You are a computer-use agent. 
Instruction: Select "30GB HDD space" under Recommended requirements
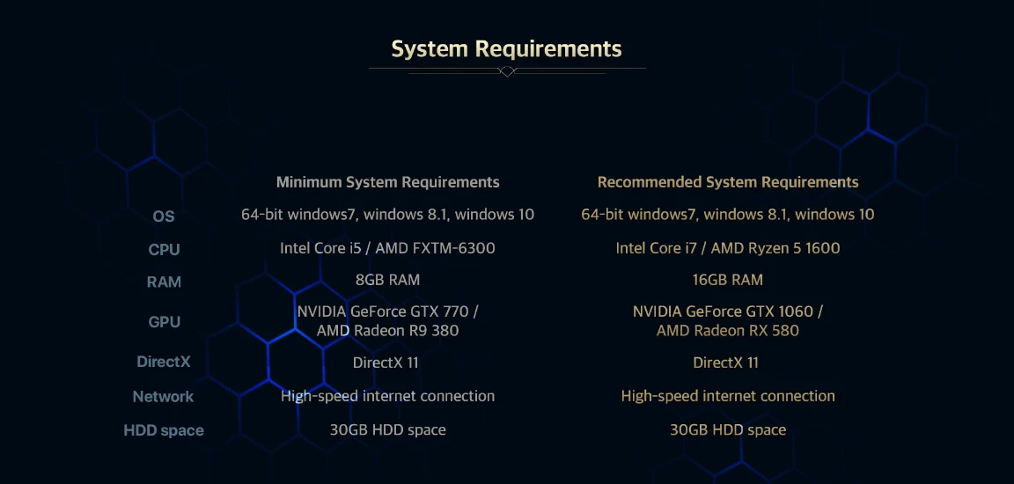tap(728, 429)
